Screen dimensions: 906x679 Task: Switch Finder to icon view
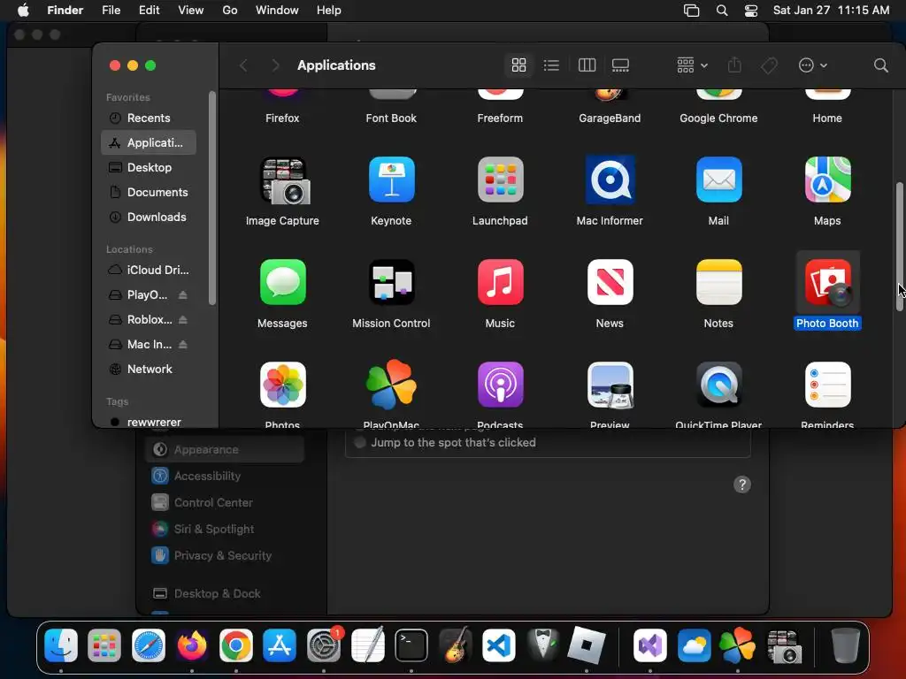click(x=518, y=65)
